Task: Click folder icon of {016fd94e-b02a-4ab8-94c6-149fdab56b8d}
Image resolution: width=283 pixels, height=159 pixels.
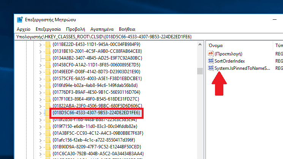Action: [x=48, y=85]
